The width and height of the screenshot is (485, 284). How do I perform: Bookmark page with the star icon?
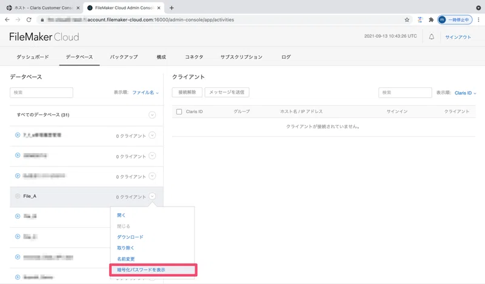(407, 20)
